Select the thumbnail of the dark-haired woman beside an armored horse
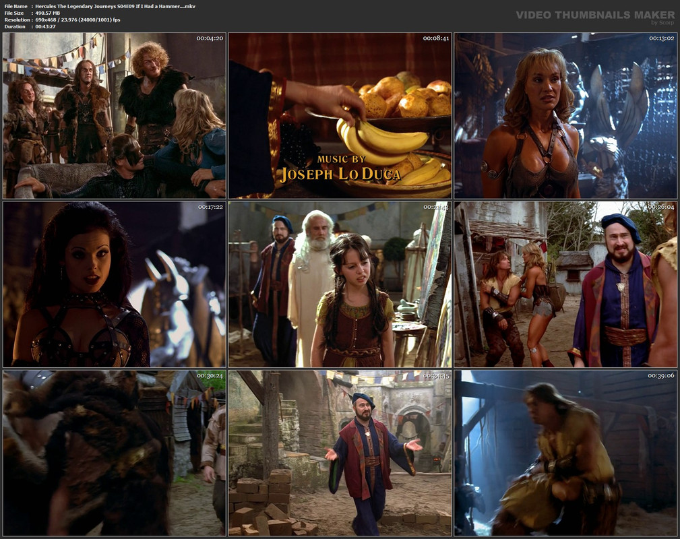 point(114,284)
